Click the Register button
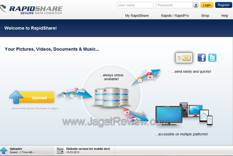Screen dimensions: 233x156 coord(224,5)
